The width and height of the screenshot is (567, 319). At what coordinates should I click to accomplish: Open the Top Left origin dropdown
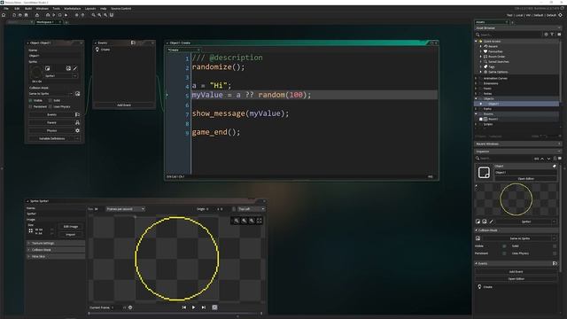tap(251, 209)
